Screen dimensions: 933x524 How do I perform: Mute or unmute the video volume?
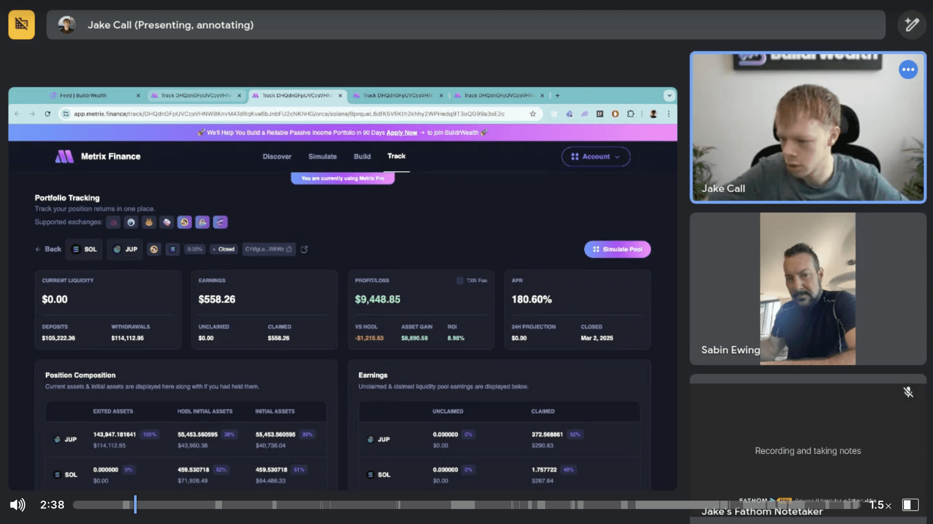pos(17,505)
